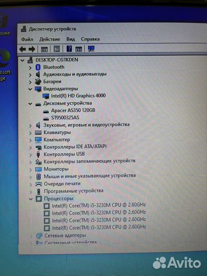
Task: Click the ST9500325AS drive icon
Action: [46, 119]
